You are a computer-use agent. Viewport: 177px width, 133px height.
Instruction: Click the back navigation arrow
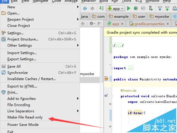pyautogui.click(x=85, y=9)
